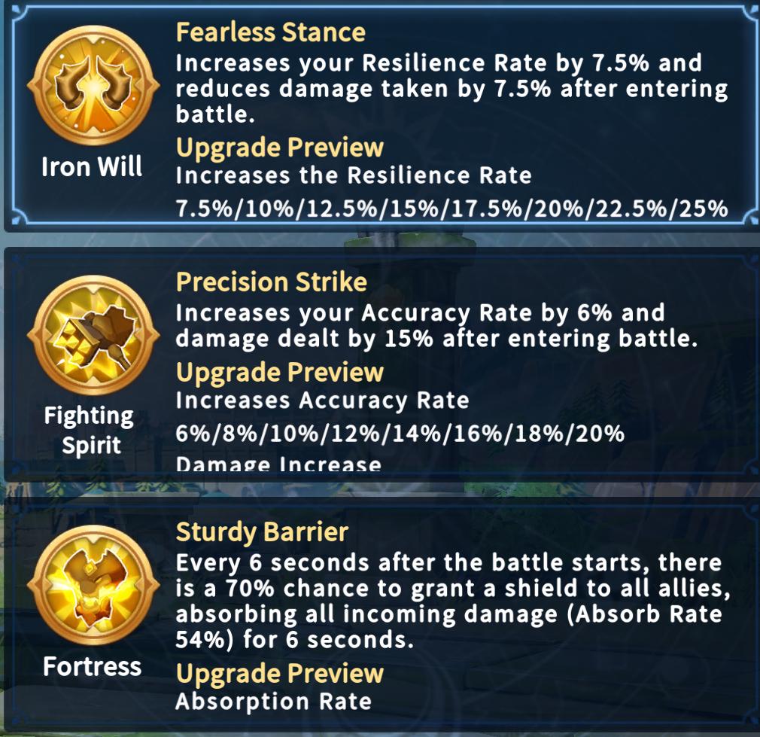Expand Upgrade Preview under Sturdy Barrier

(280, 673)
